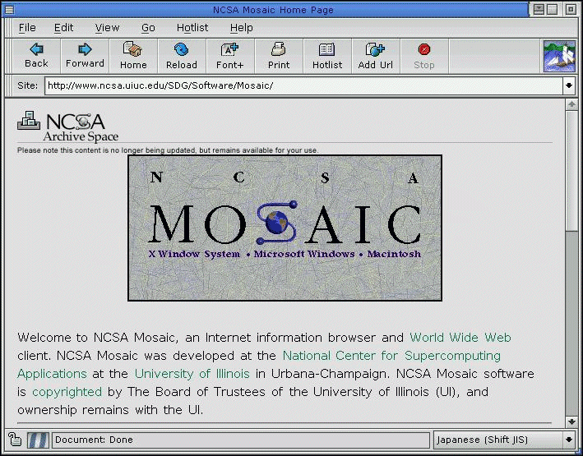Open the View menu

point(107,27)
